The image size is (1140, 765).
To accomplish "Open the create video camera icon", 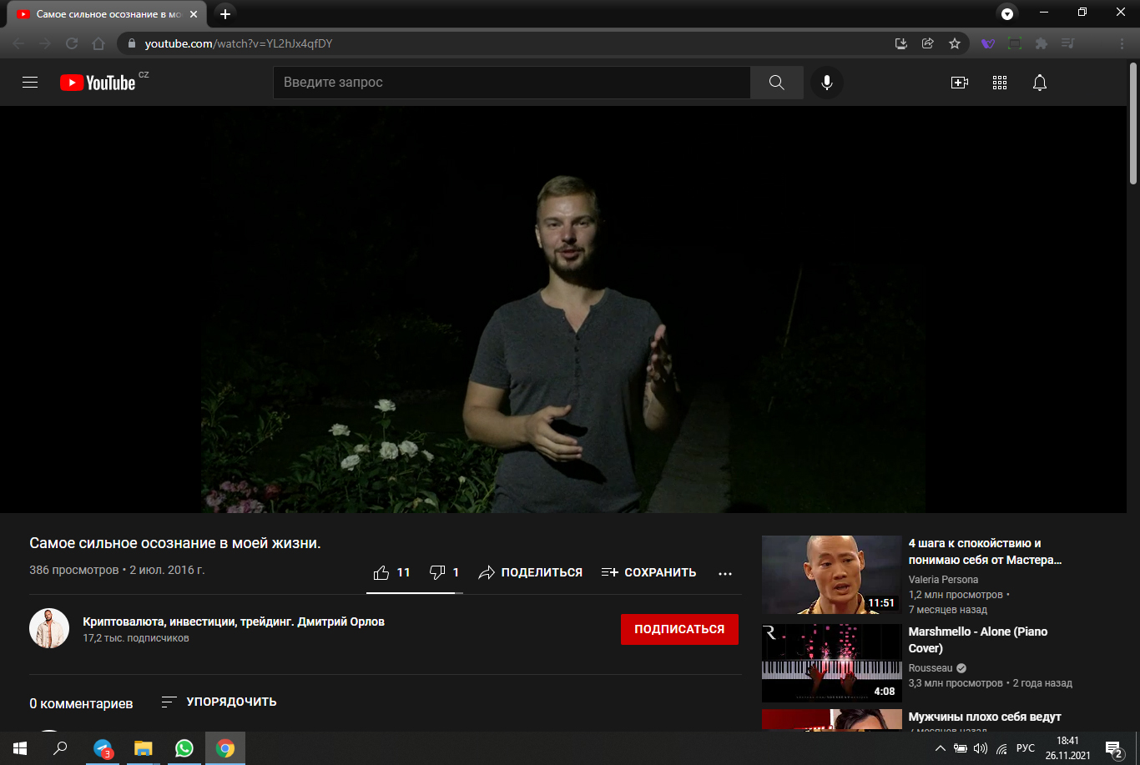I will click(x=959, y=83).
